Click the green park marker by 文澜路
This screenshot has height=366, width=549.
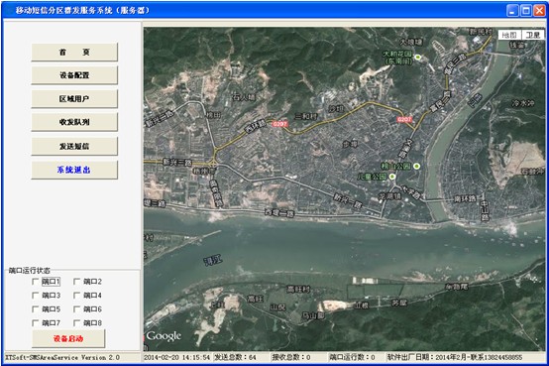416,167
